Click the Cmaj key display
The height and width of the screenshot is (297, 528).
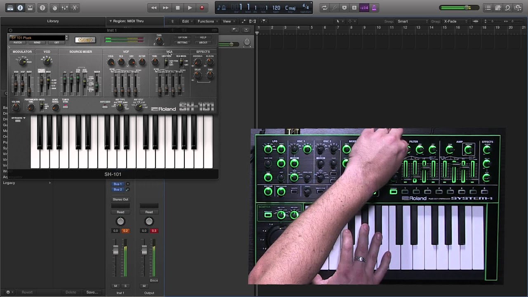[290, 8]
